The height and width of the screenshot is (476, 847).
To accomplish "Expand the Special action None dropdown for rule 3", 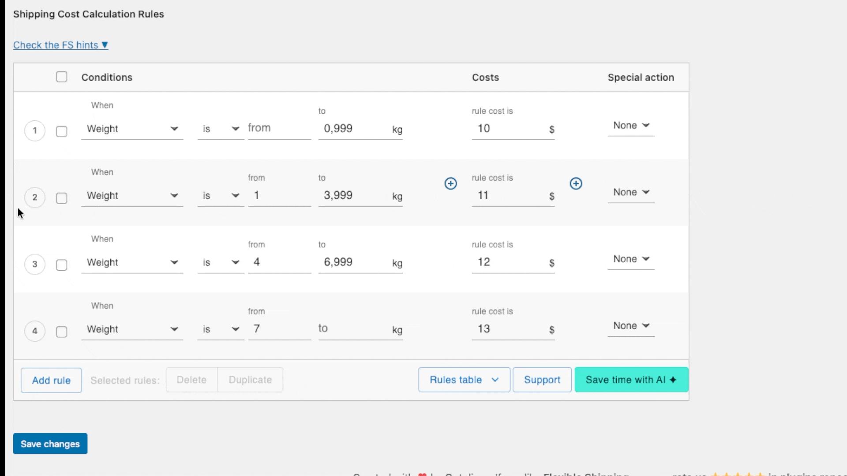I will pyautogui.click(x=631, y=259).
